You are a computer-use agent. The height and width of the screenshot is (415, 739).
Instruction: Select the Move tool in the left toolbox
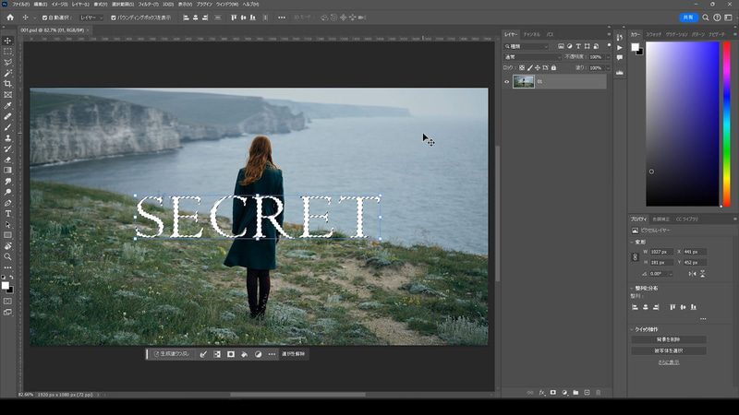(x=7, y=41)
